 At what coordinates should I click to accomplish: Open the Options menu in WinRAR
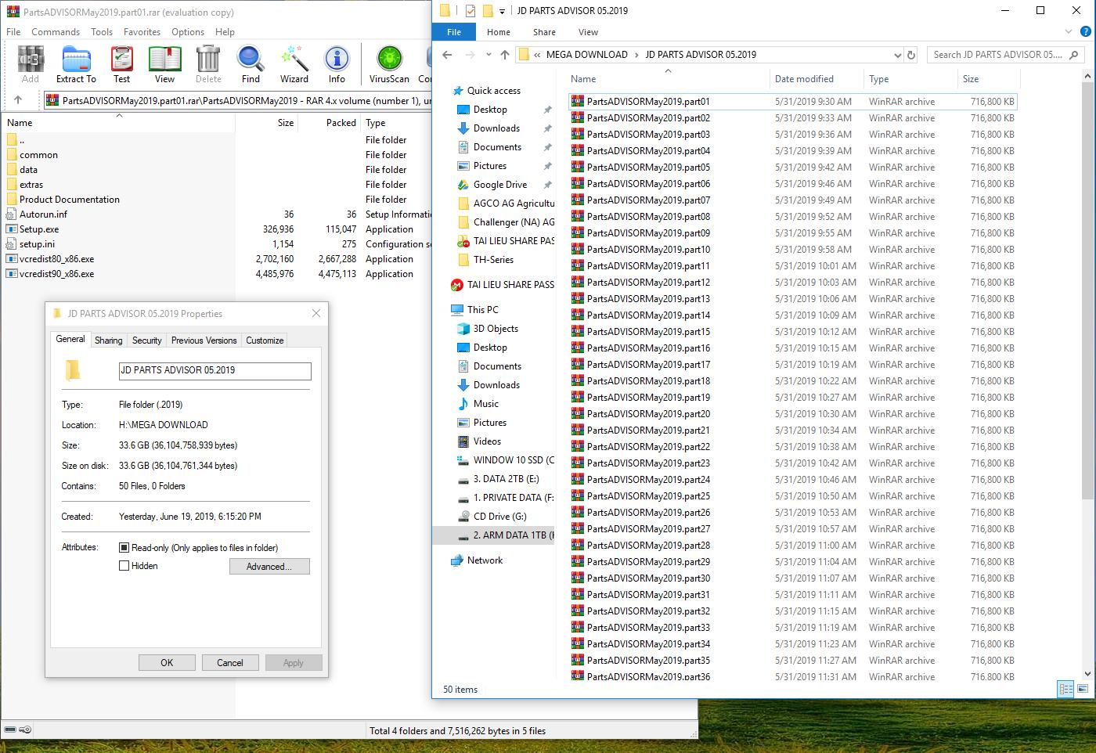pos(188,32)
